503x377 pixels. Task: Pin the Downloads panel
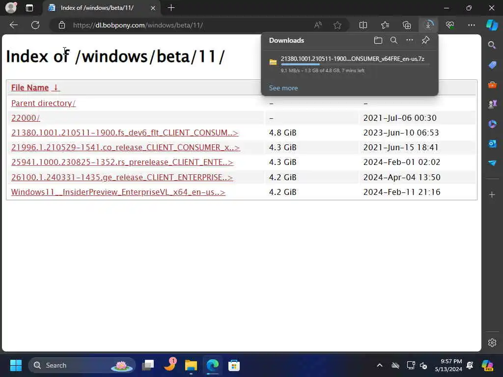pos(425,40)
